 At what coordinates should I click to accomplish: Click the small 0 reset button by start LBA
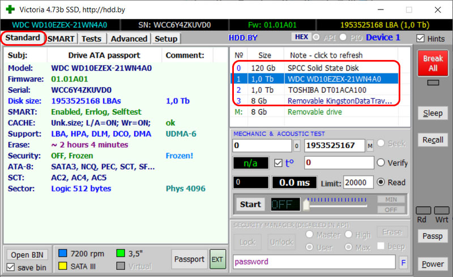pos(297,146)
